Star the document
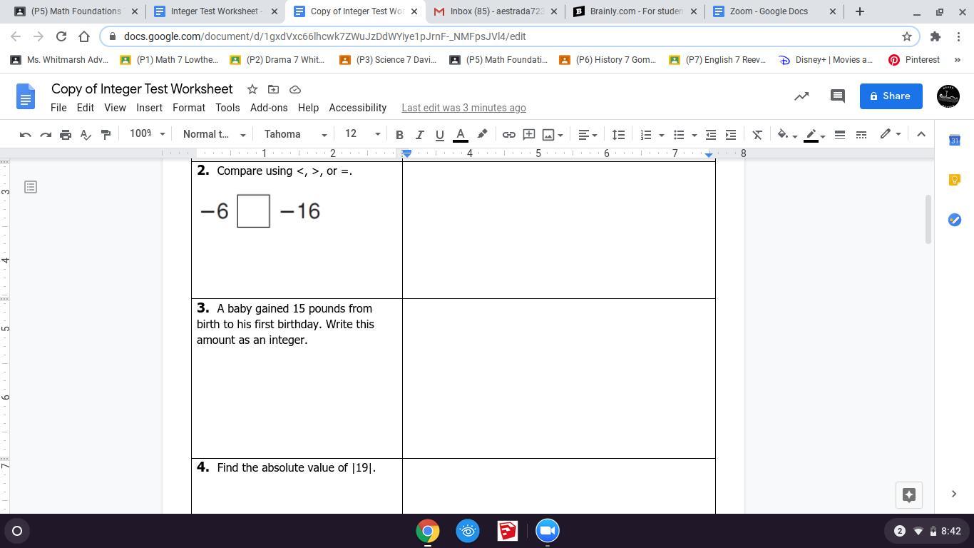This screenshot has width=974, height=548. click(x=252, y=89)
